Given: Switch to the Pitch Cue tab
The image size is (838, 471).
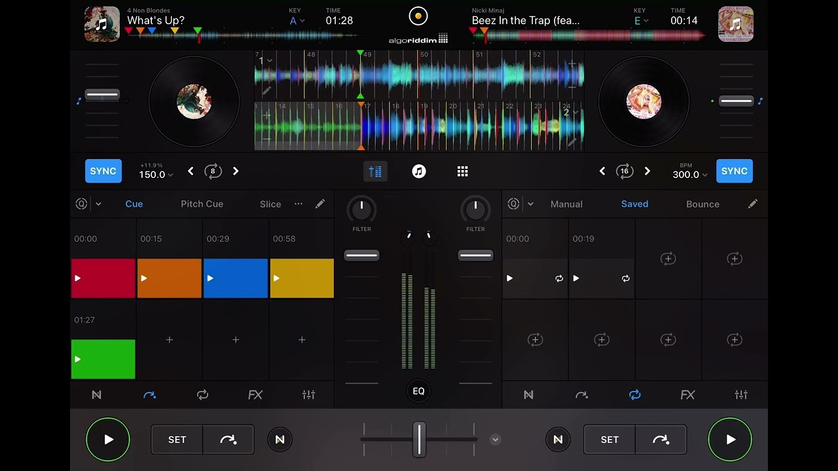Looking at the screenshot, I should pos(202,204).
